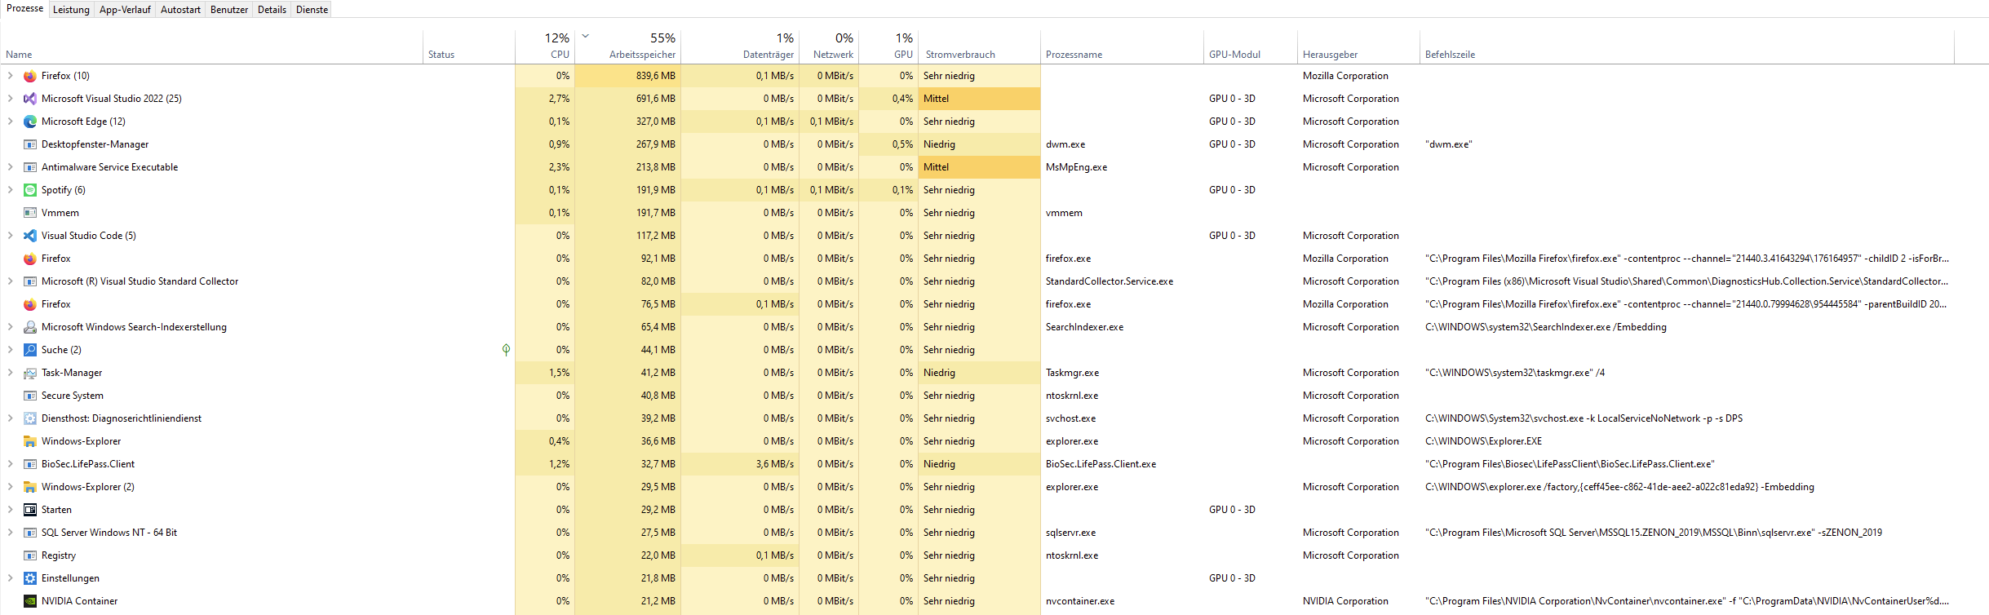Click the SQL Server Windows NT icon

[30, 533]
